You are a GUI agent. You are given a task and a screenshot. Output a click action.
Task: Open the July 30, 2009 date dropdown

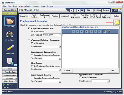coord(60,35)
